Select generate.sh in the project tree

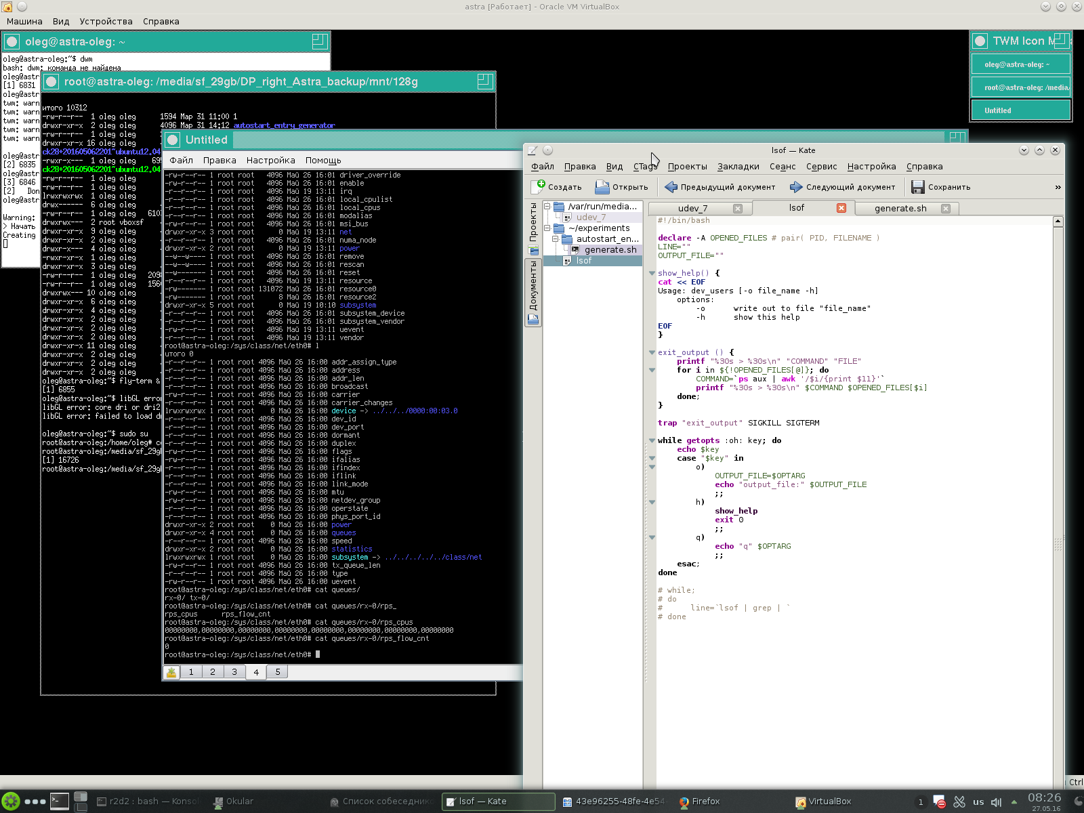click(x=610, y=250)
